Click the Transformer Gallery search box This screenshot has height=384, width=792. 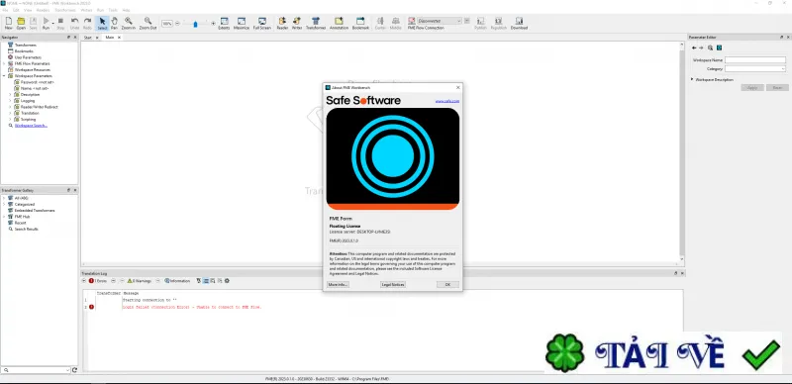click(x=36, y=370)
